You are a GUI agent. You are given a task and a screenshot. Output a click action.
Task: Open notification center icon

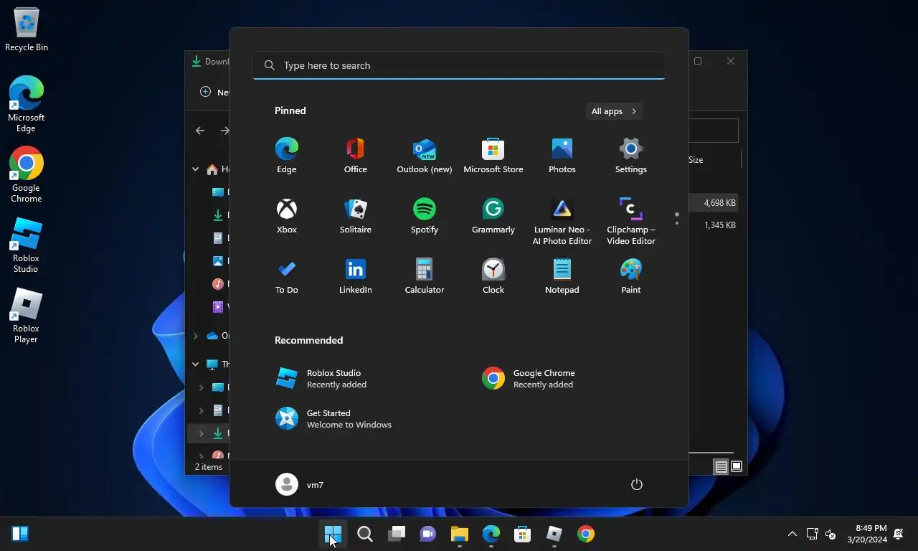[899, 534]
